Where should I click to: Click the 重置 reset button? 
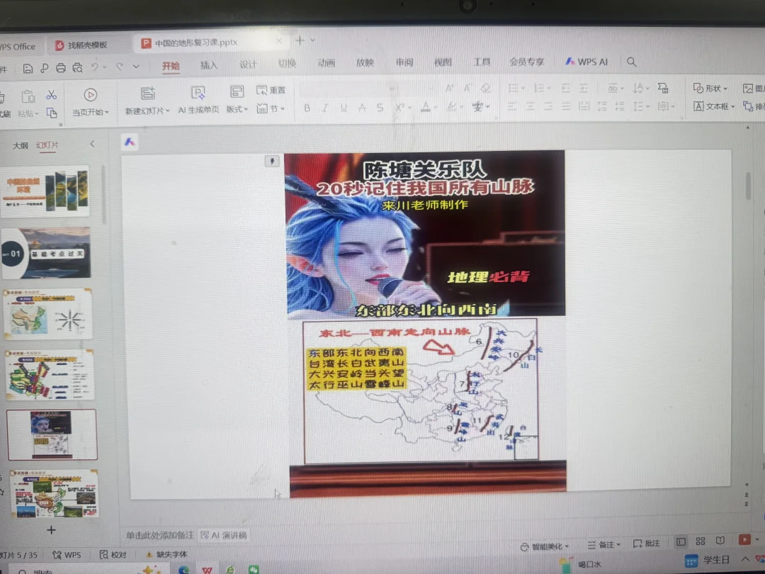(271, 90)
